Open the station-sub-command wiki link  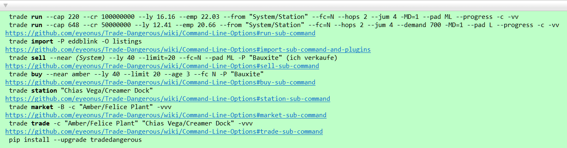click(x=167, y=98)
